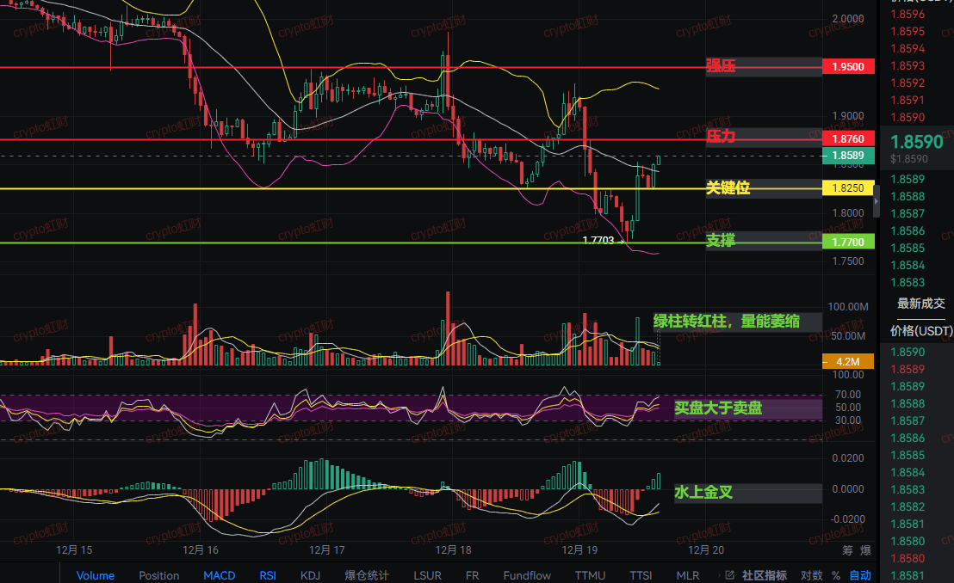Toggle the 爆仓统计 indicator
Screen dimensions: 954x583
pyautogui.click(x=366, y=575)
